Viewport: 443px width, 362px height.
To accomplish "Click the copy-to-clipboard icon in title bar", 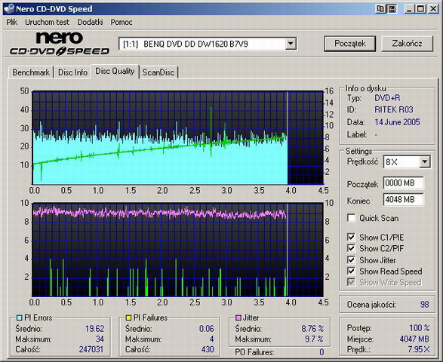I will (380, 9).
